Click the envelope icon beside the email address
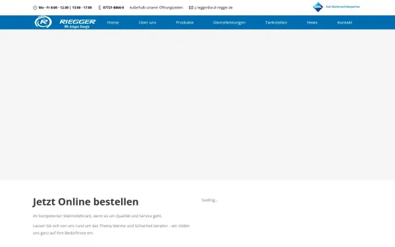The height and width of the screenshot is (247, 395). tap(191, 7)
